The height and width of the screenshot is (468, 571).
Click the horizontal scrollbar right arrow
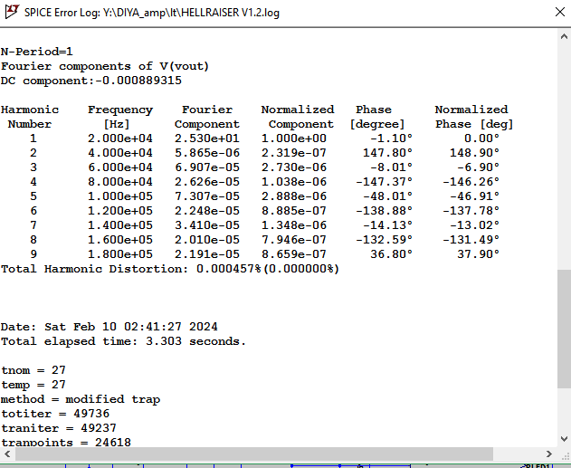tap(549, 454)
